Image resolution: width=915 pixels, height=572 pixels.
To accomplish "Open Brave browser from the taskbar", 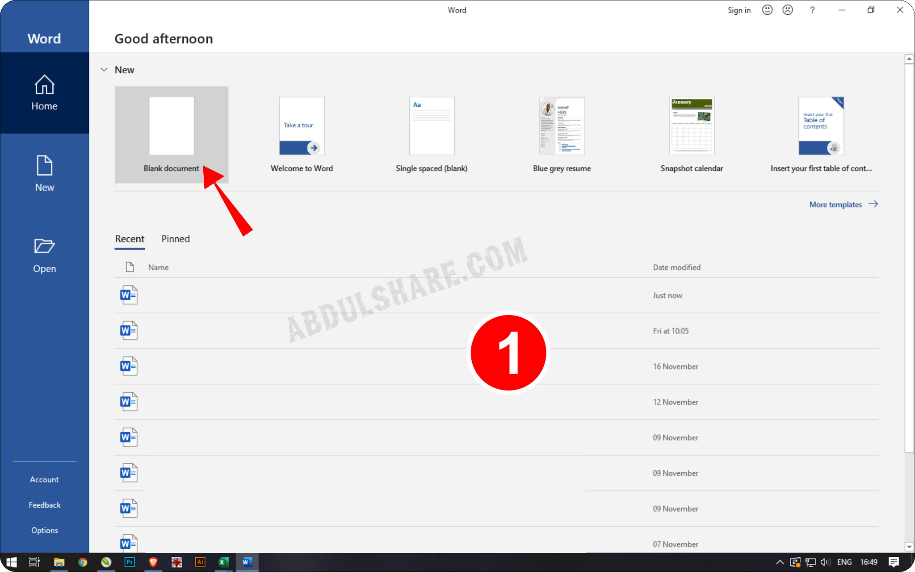I will [153, 562].
